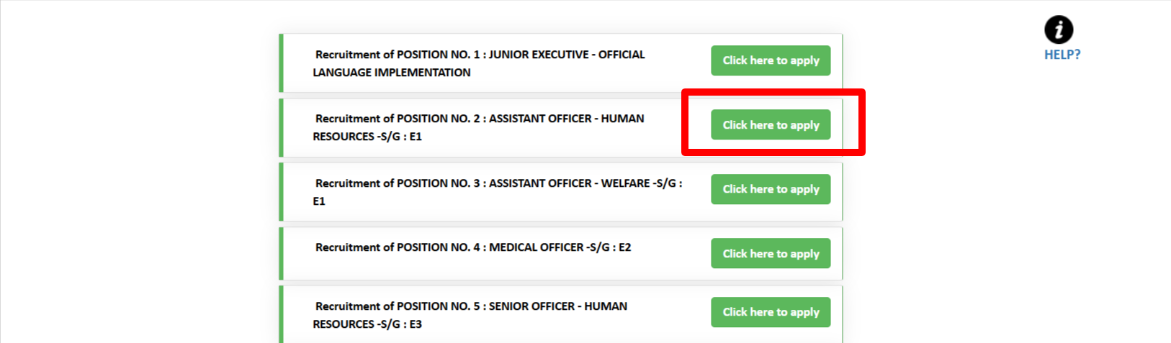1171x343 pixels.
Task: Select 'POSITION NO. 2 : ASSISTANT OFFICER' text line
Action: [480, 119]
